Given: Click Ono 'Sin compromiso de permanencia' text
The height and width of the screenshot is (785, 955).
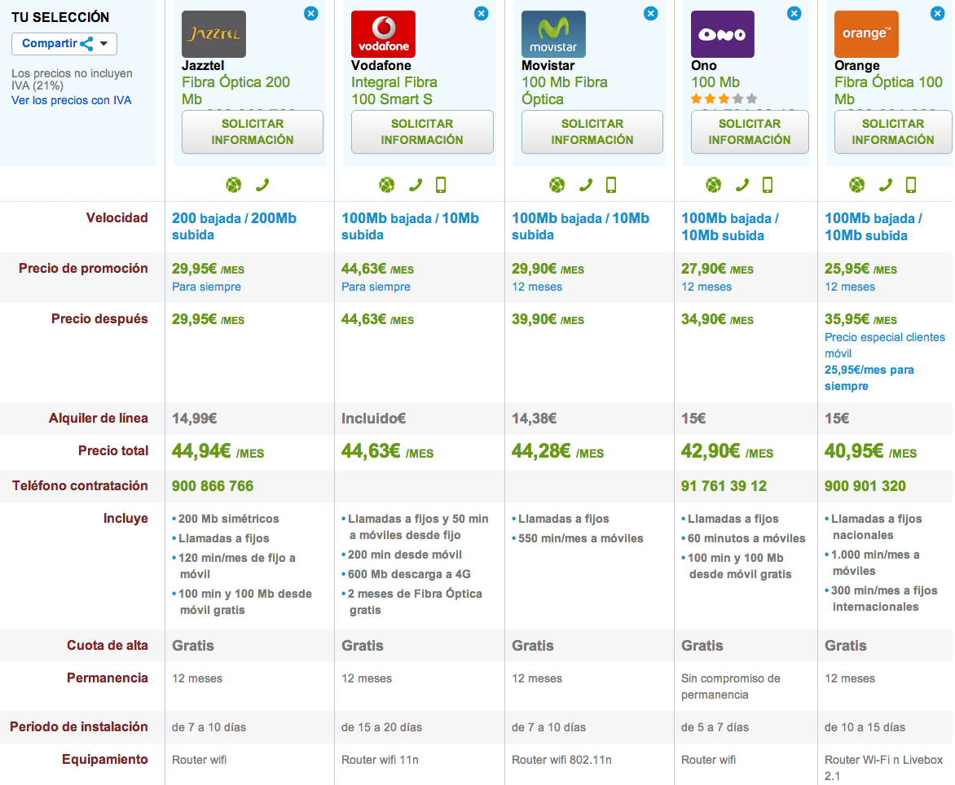Looking at the screenshot, I should click(x=730, y=686).
